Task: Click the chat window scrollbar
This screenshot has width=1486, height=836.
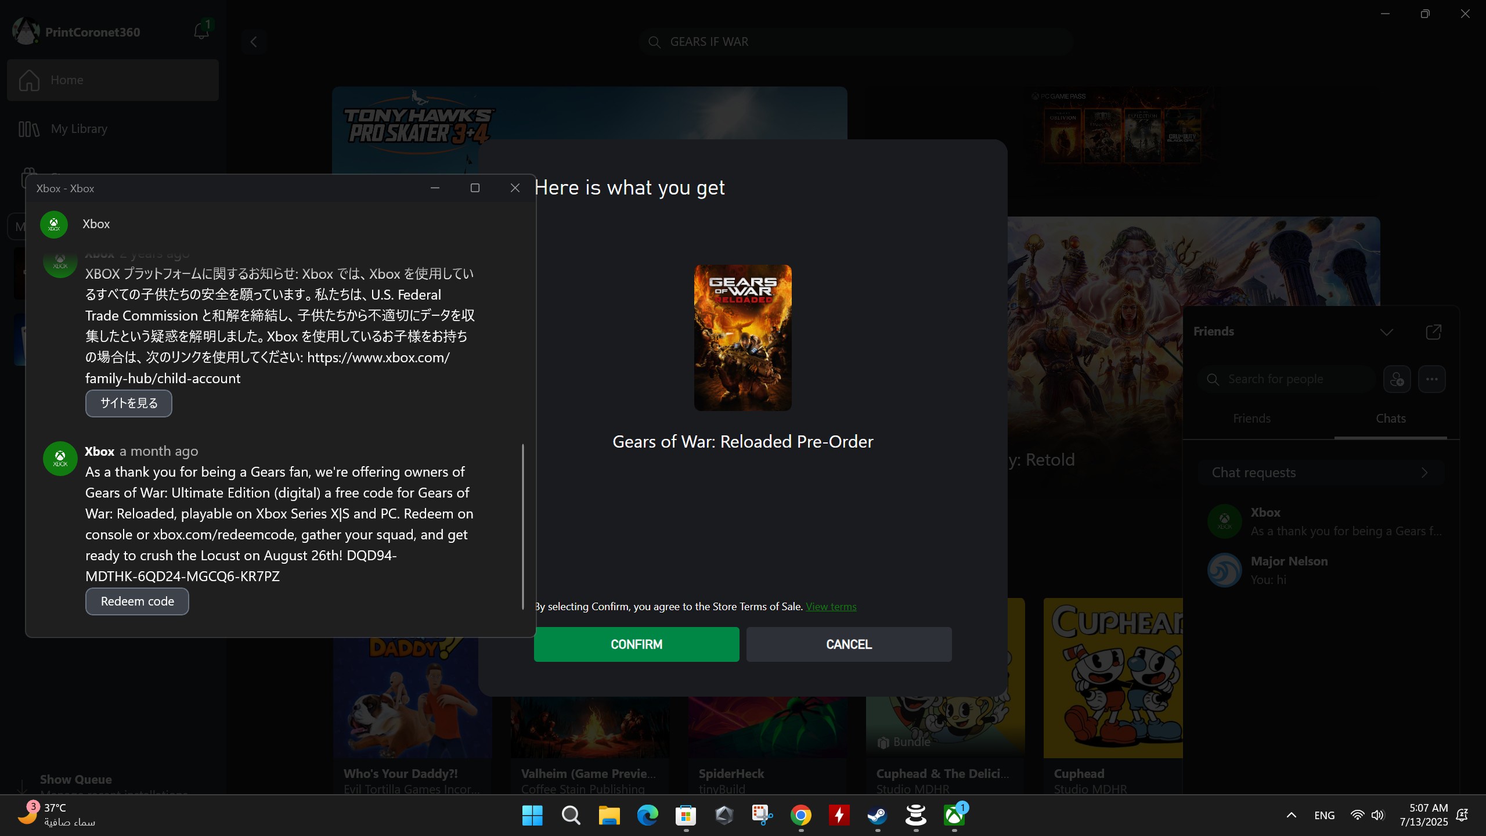Action: coord(523,527)
